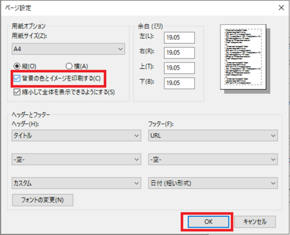Open the 用紙サイズ A4 dropdown

tap(68, 49)
